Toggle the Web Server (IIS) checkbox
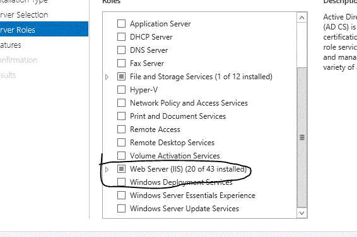This screenshot has height=237, width=357. point(121,168)
